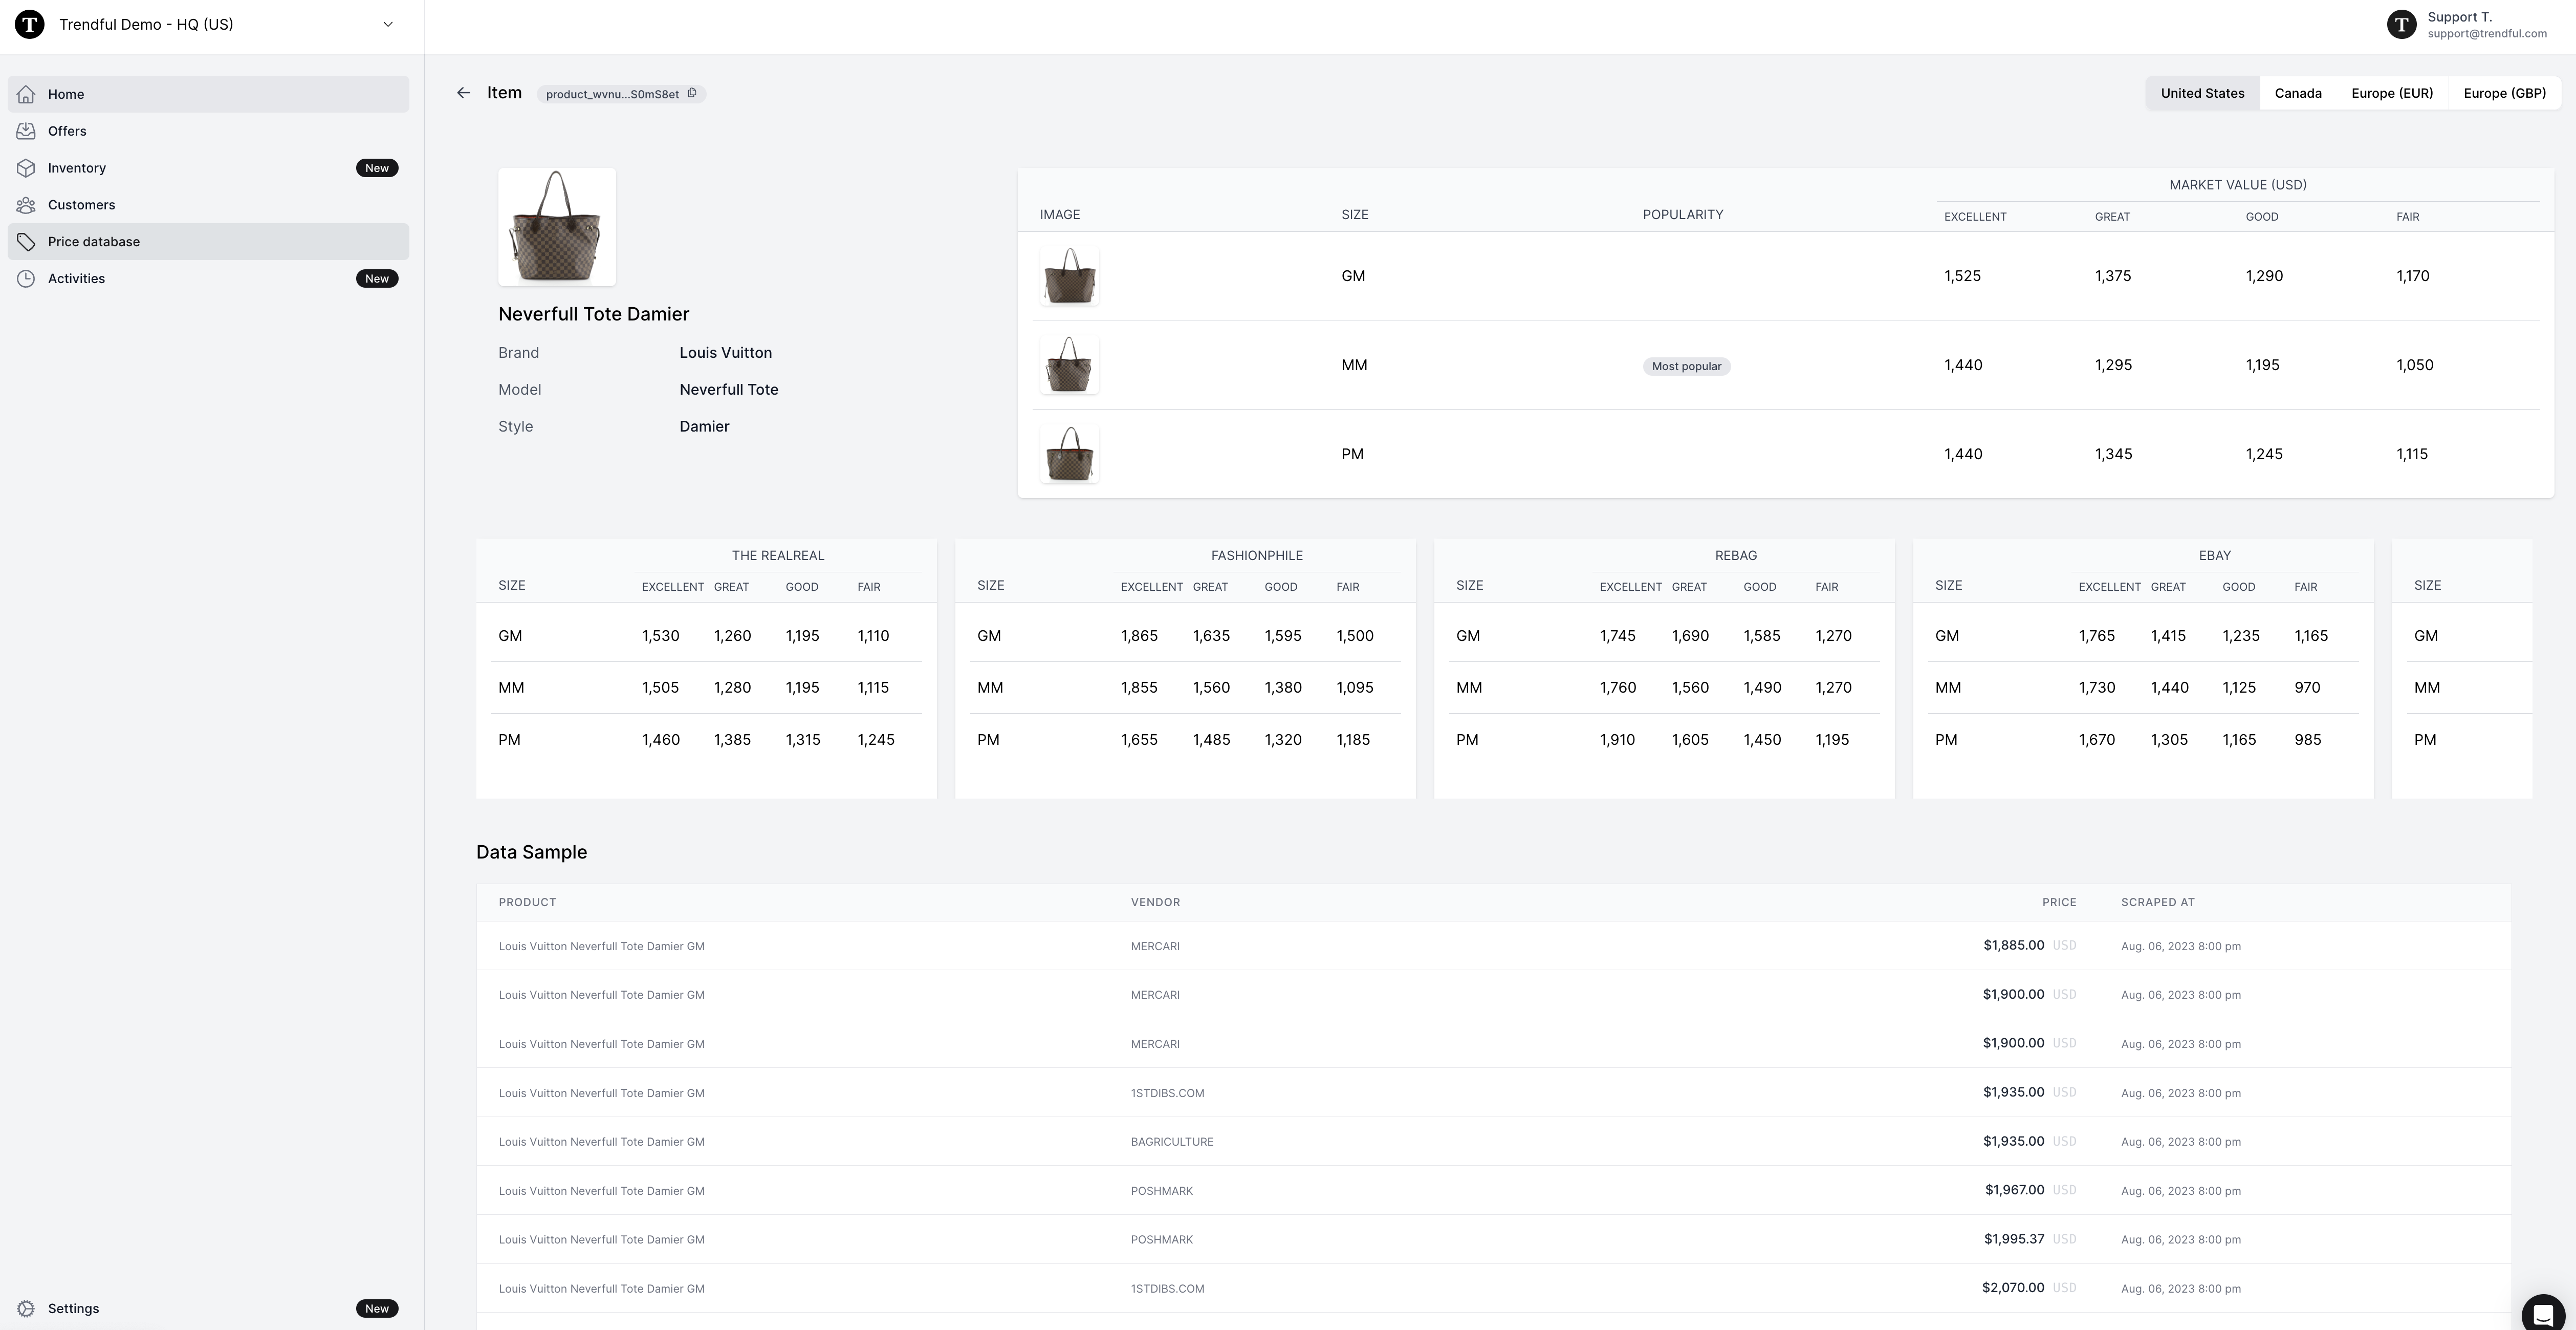Click the PM size bag thumbnail
Viewport: 2576px width, 1330px height.
[x=1069, y=455]
